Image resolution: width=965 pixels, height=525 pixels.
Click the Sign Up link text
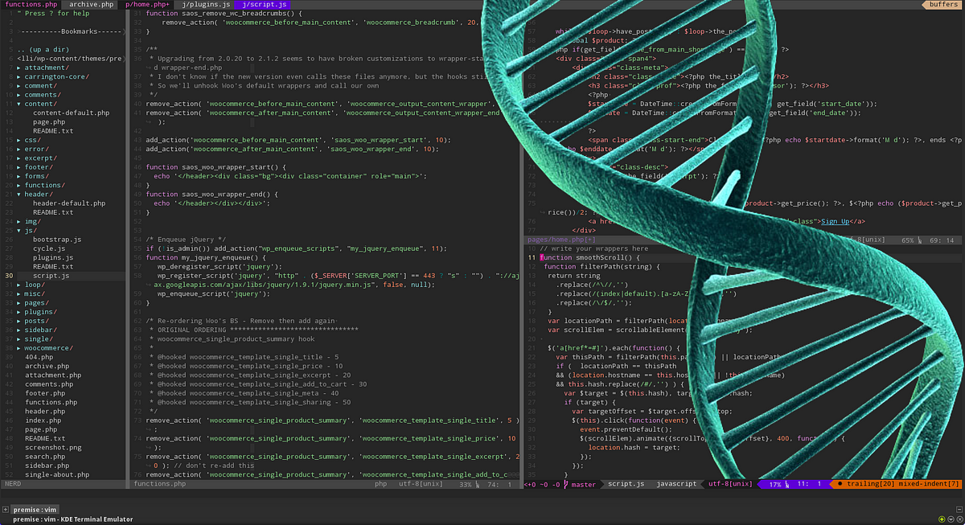click(x=835, y=221)
